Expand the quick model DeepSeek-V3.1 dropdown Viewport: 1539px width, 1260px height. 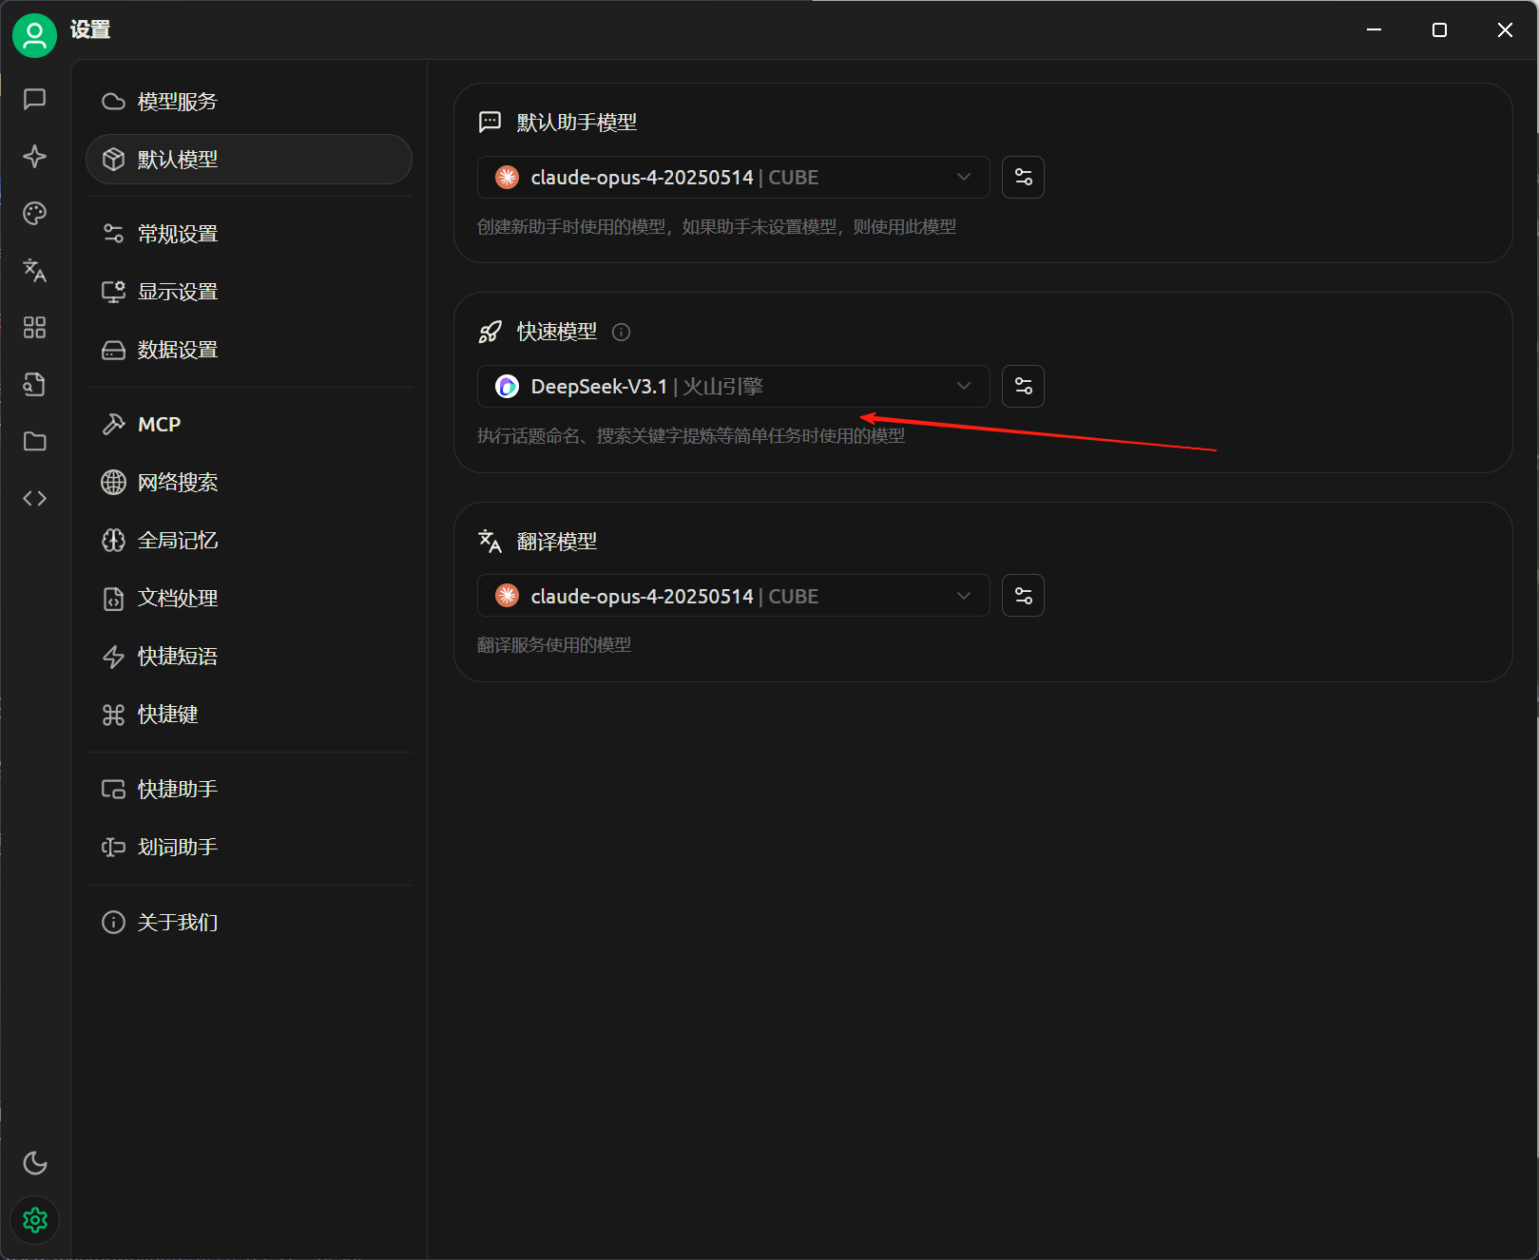[733, 386]
